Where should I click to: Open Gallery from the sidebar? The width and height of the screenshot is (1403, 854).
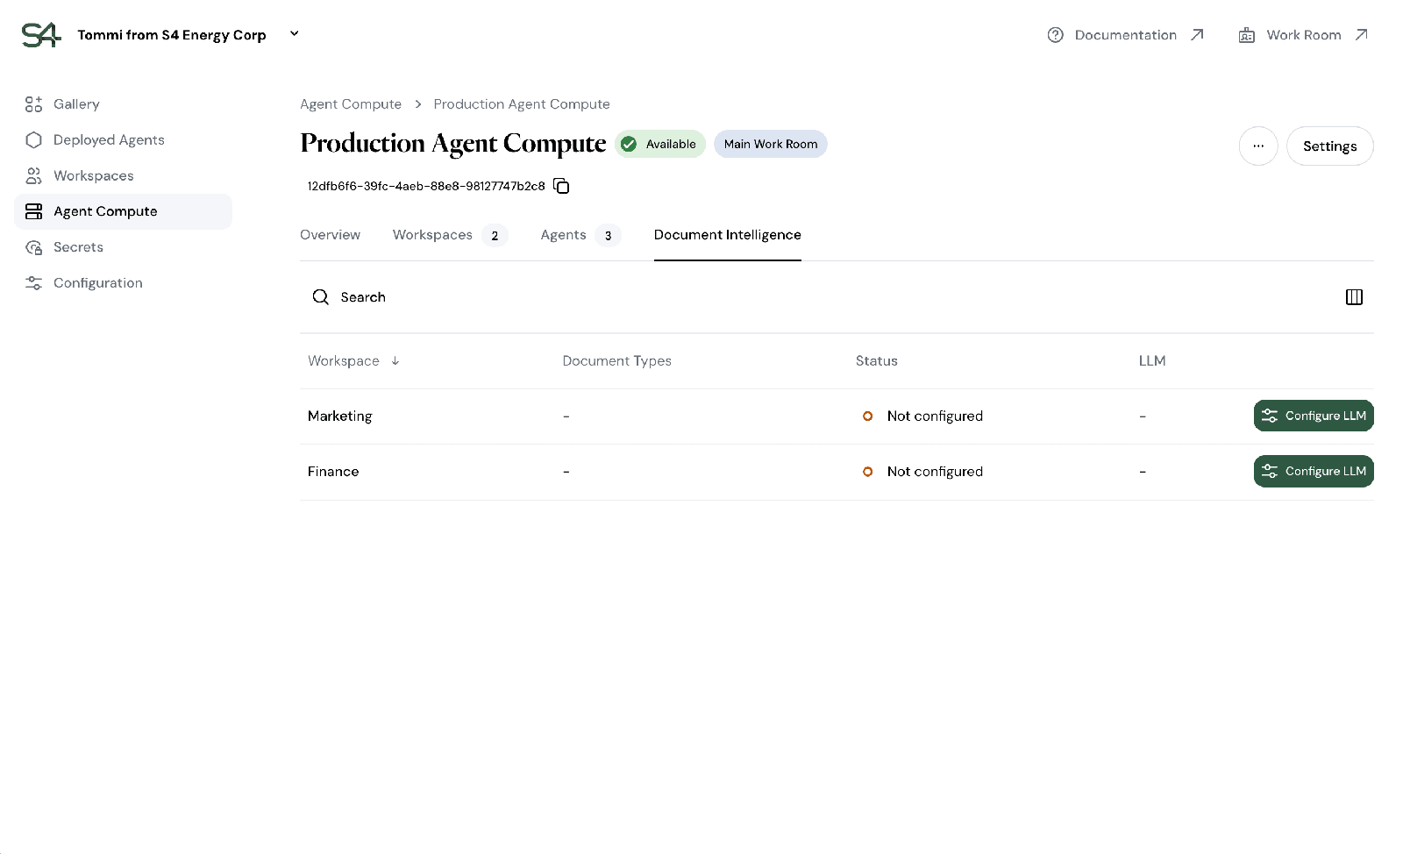(76, 104)
